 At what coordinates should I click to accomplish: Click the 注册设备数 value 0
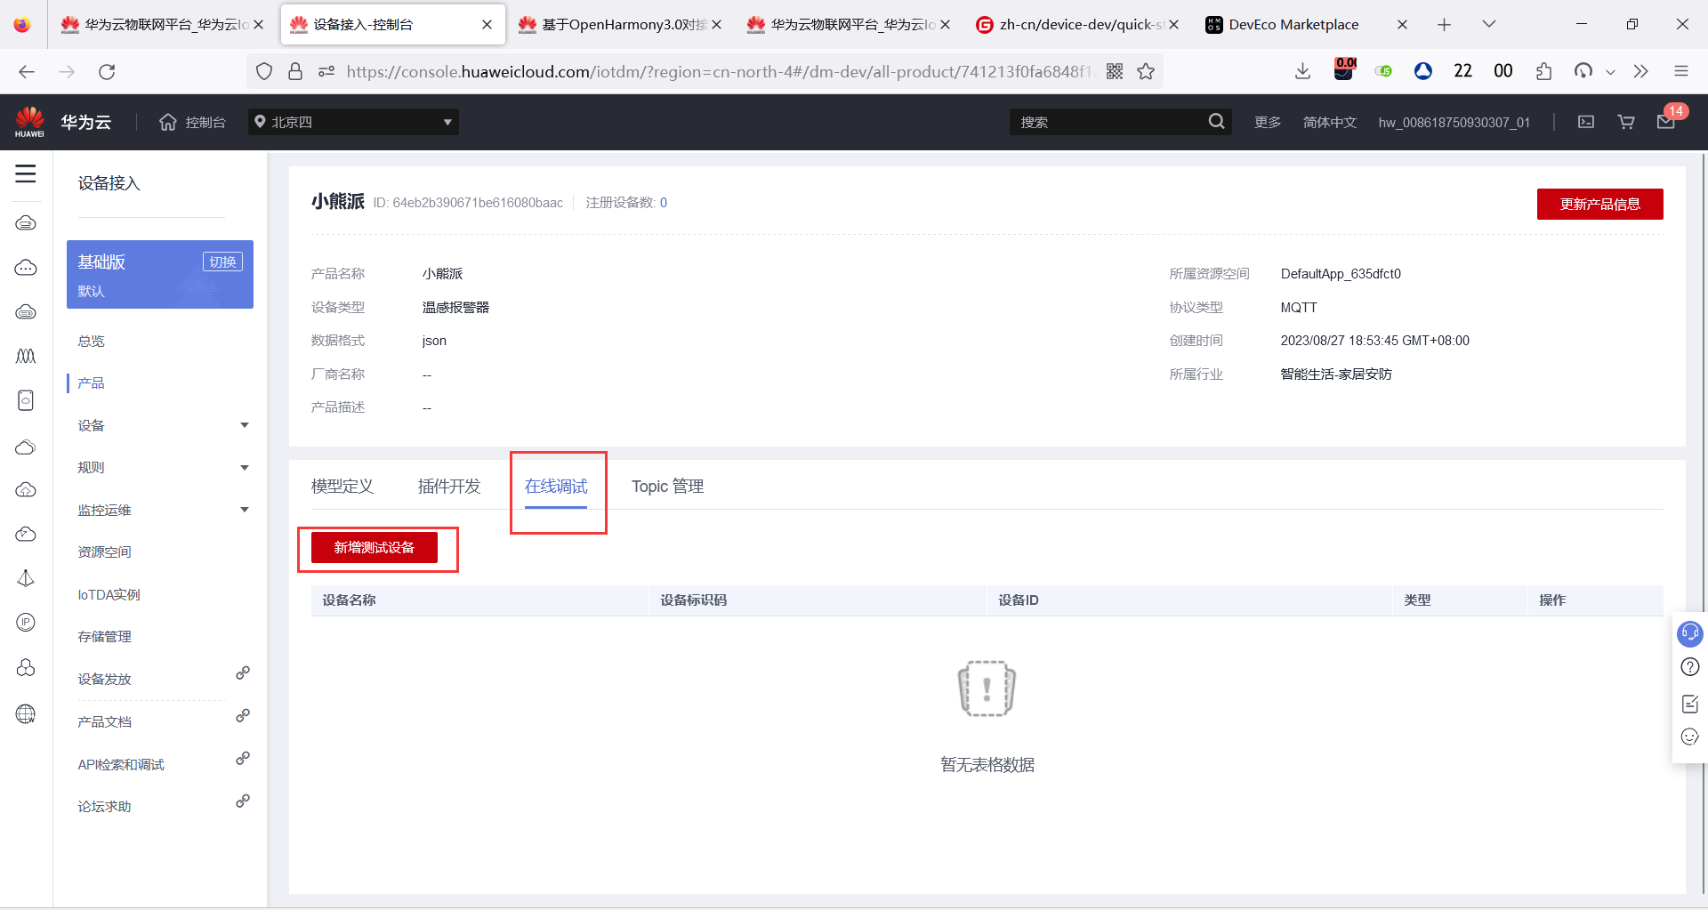pyautogui.click(x=664, y=203)
